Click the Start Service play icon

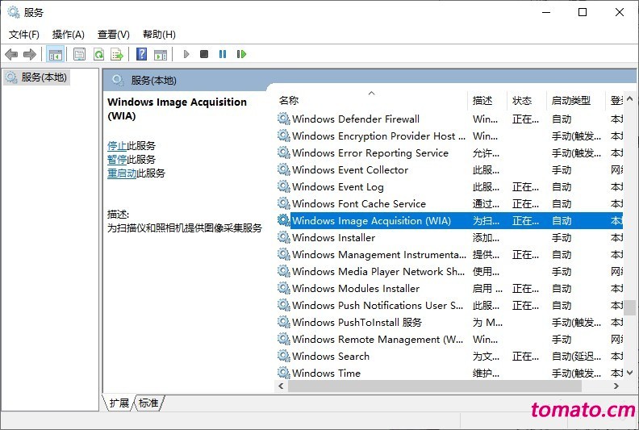pyautogui.click(x=186, y=54)
